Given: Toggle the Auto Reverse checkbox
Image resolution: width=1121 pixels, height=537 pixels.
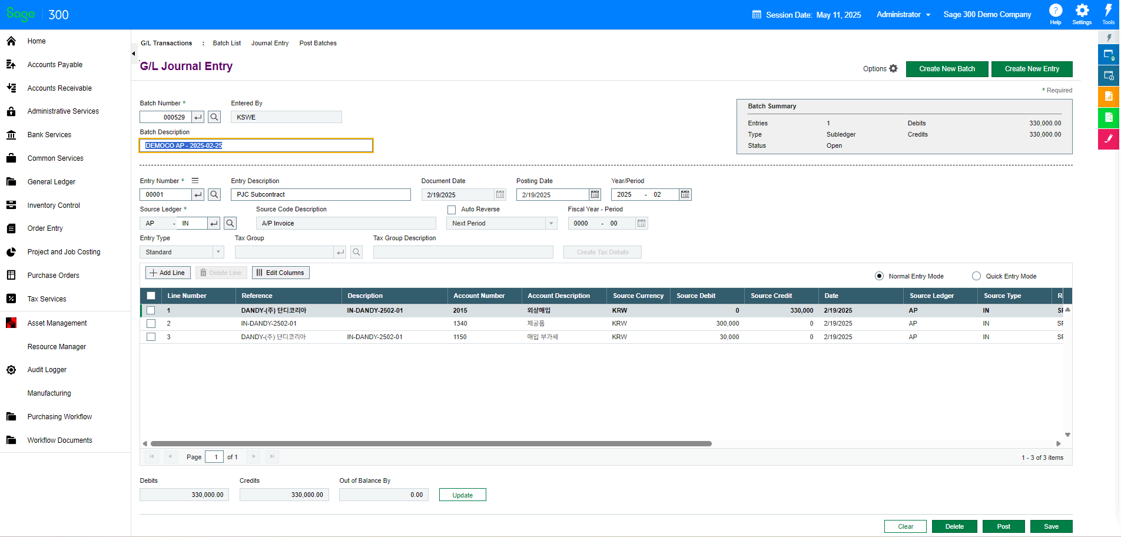Looking at the screenshot, I should click(452, 210).
